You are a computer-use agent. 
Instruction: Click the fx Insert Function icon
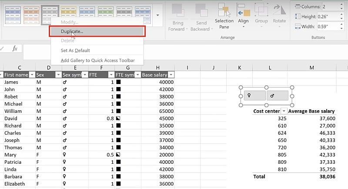tap(14, 48)
